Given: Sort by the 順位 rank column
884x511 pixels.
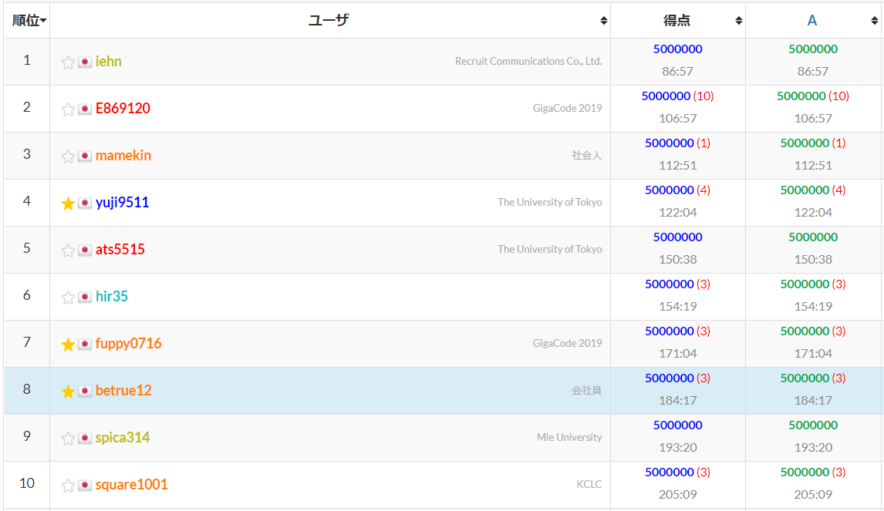Looking at the screenshot, I should click(x=29, y=21).
